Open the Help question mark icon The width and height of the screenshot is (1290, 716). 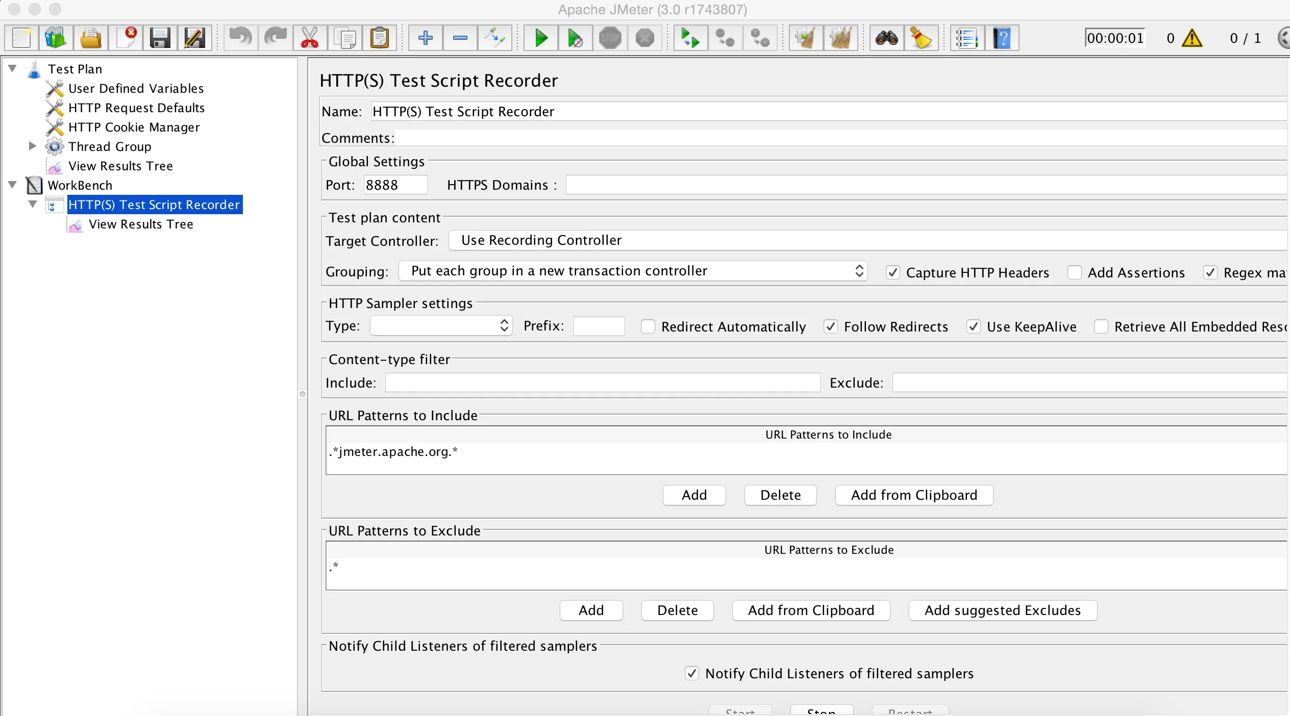point(1002,38)
